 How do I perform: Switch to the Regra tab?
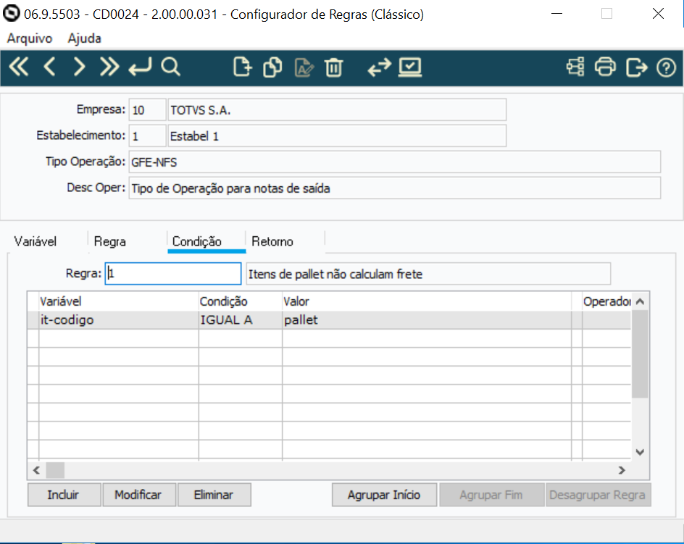tap(110, 241)
